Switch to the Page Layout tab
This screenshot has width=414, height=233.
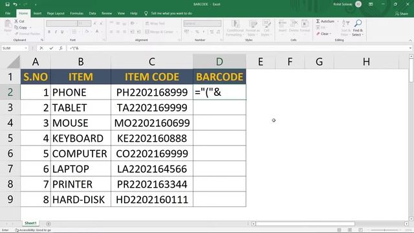[x=56, y=13]
